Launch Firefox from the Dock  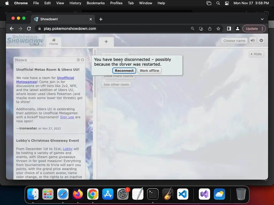pos(78,194)
